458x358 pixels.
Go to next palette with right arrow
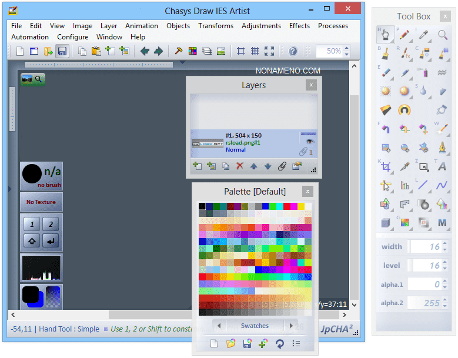tap(290, 326)
